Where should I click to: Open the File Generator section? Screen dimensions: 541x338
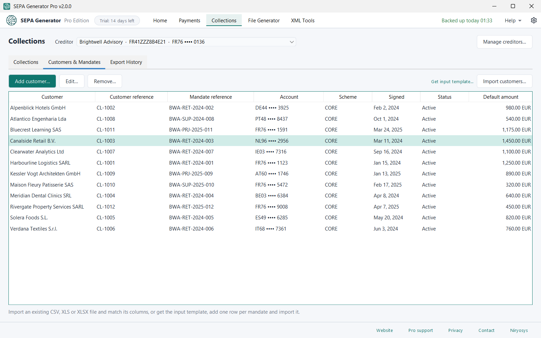click(x=264, y=21)
